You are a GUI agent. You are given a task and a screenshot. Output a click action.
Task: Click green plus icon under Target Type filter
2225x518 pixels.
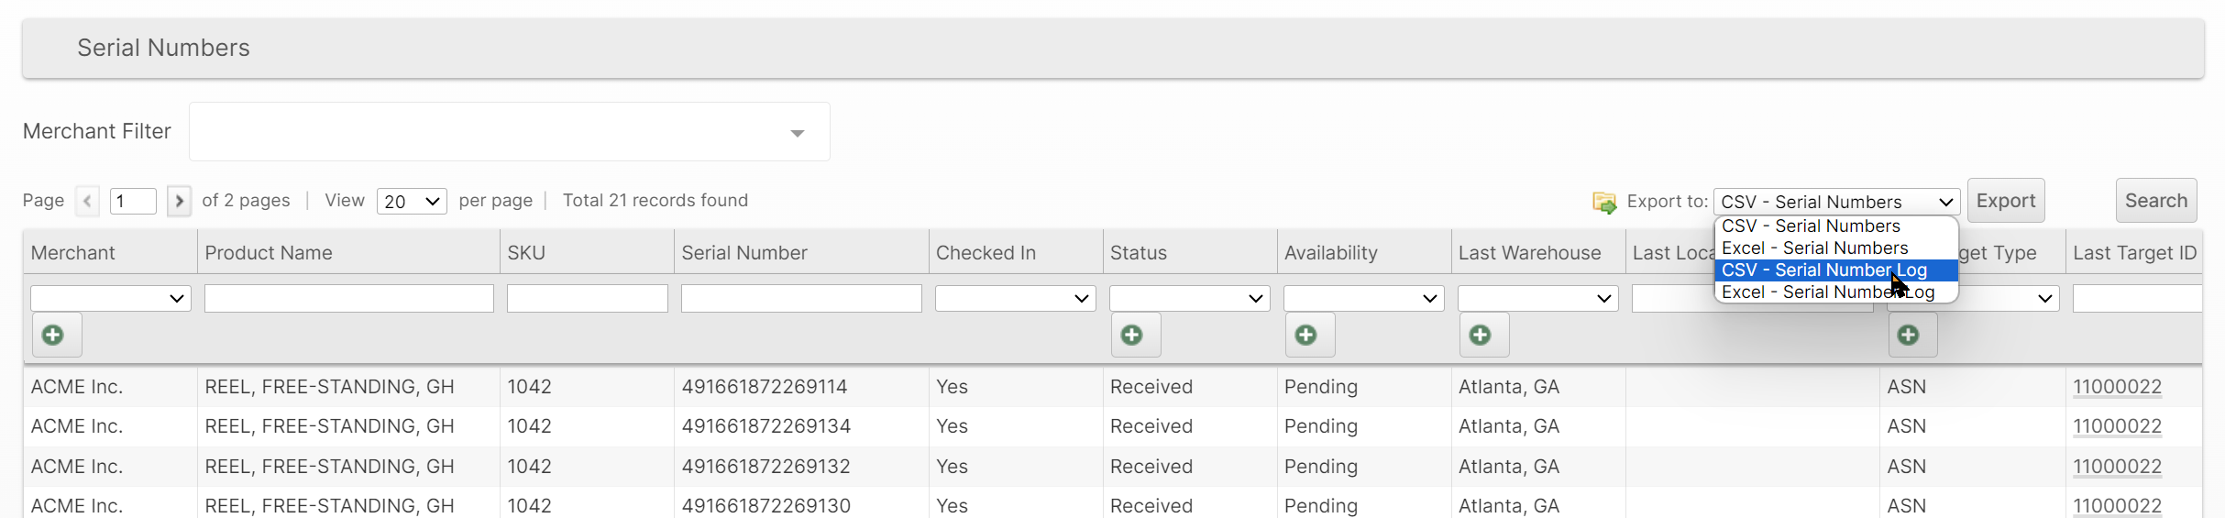[x=1909, y=336]
